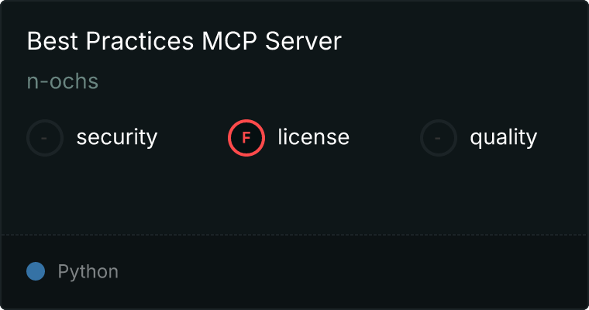This screenshot has height=310, width=589.
Task: Open the n-ochs author link
Action: tap(63, 81)
